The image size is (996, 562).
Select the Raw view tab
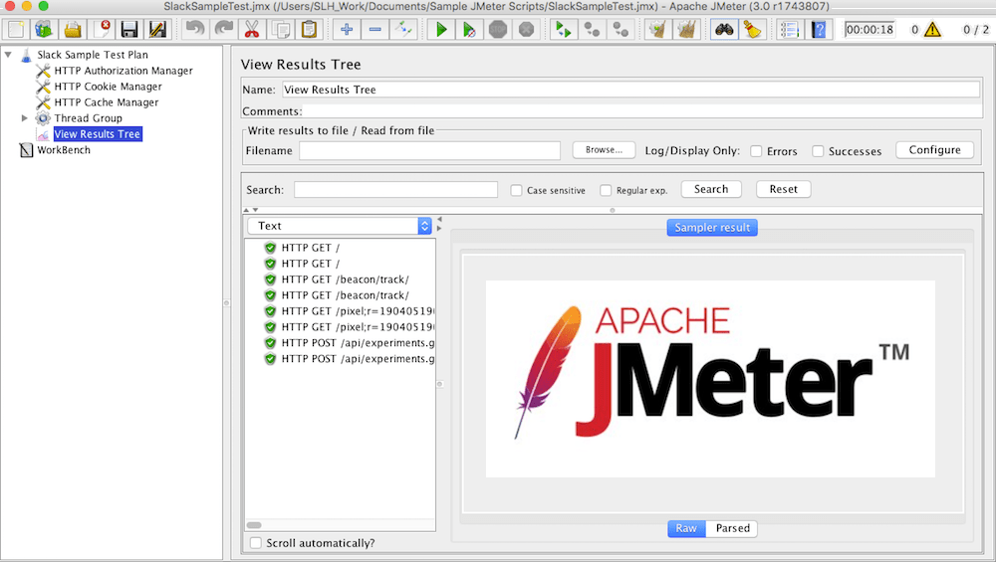coord(686,528)
